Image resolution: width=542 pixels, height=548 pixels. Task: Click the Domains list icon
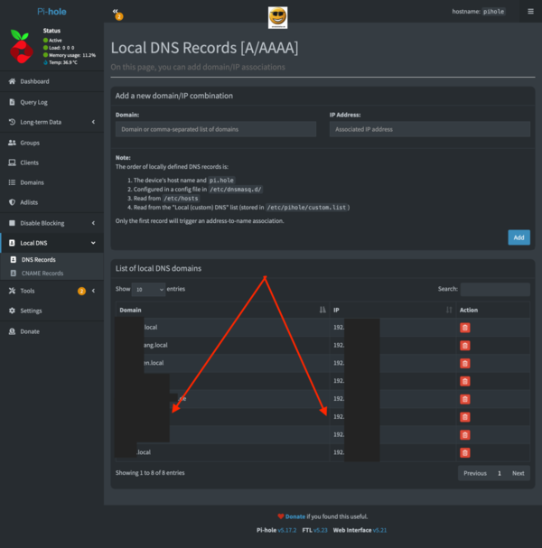[13, 182]
